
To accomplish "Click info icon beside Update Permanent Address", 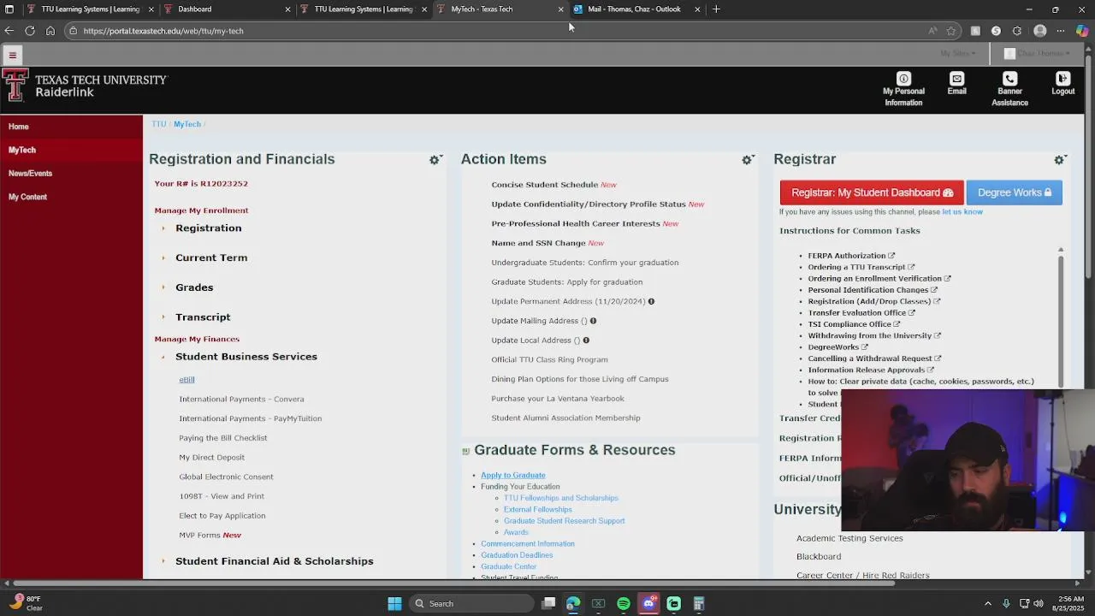I will (651, 301).
